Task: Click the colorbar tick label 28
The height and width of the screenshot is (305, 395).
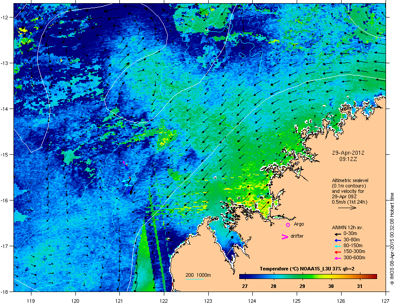Action: 273,286
